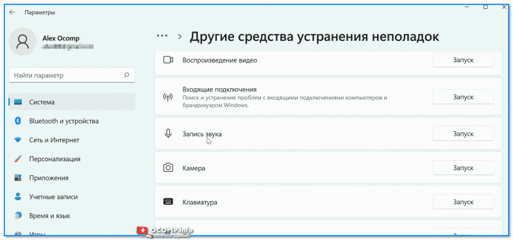Maximize the Settings window
The image size is (513, 240).
[x=485, y=6]
